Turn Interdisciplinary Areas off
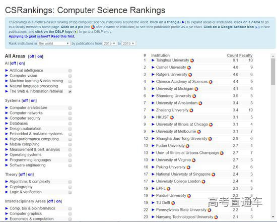 (x=50, y=201)
